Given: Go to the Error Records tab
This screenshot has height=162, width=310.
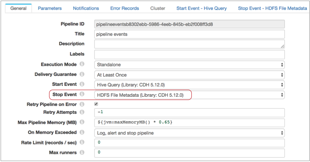Looking at the screenshot, I should click(124, 8).
